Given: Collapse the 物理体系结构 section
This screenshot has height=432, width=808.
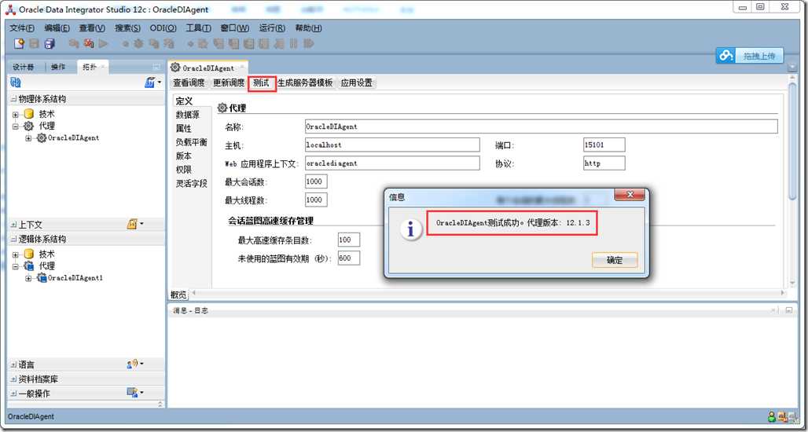Looking at the screenshot, I should (x=13, y=99).
